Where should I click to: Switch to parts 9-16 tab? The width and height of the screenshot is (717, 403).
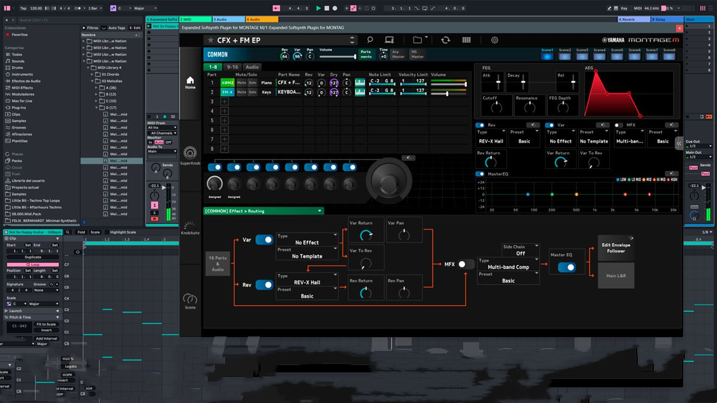232,67
